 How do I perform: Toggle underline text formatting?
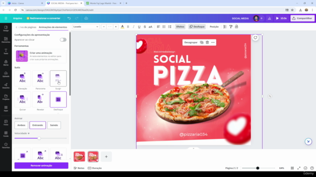point(139,27)
